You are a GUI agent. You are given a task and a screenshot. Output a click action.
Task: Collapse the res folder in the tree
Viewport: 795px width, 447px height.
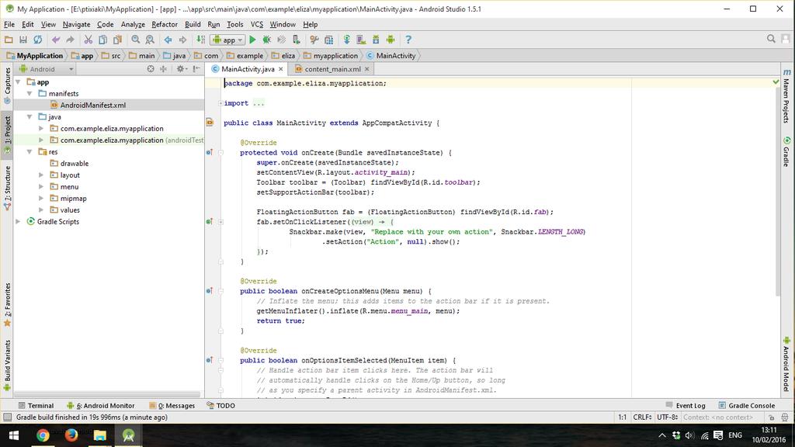pos(30,152)
